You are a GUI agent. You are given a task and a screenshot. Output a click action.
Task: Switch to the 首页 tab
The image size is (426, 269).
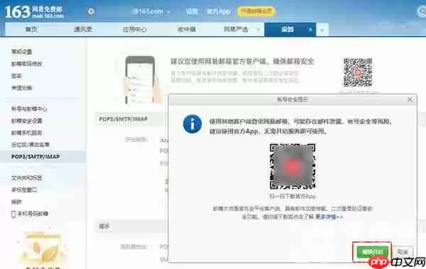(x=31, y=29)
